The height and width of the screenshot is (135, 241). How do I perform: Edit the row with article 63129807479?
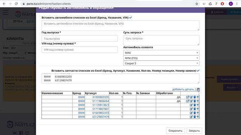[x=191, y=117]
